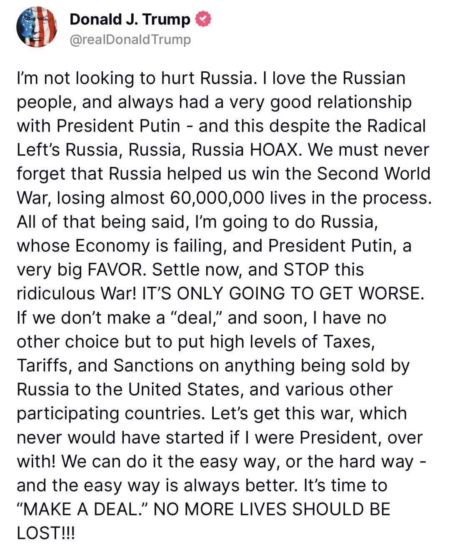Click the word "Taxes," in the post
The image size is (450, 550).
(x=349, y=342)
